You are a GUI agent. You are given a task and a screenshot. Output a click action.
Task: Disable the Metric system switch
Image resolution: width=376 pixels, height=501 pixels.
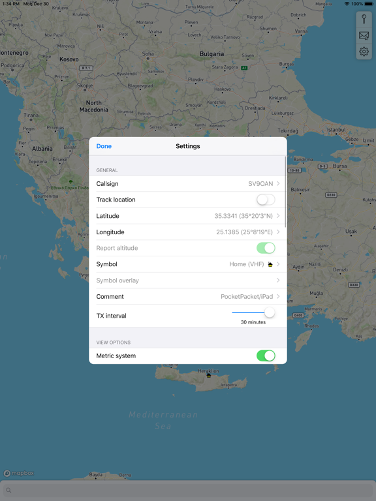(266, 356)
